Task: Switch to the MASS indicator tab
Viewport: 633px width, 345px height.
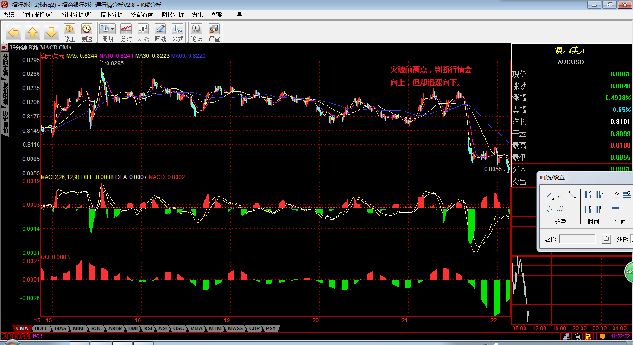Action: click(235, 328)
